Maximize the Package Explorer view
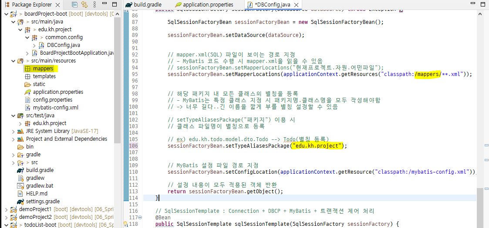Viewport: 489px width, 228px height. click(115, 5)
